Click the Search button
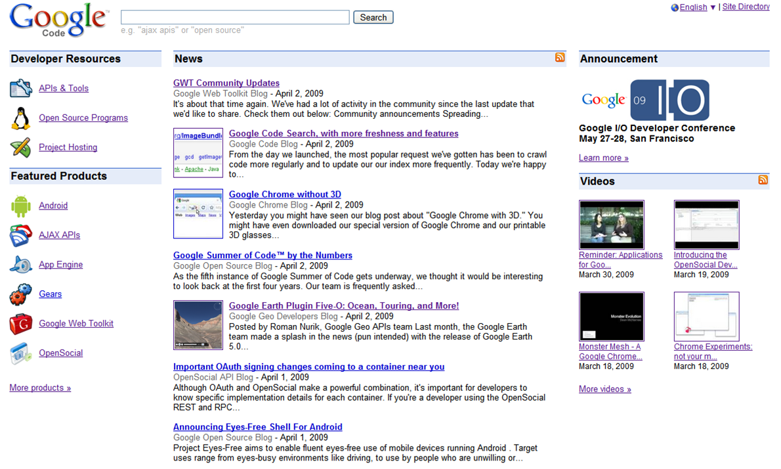Viewport: 781px width, 469px height. [373, 18]
